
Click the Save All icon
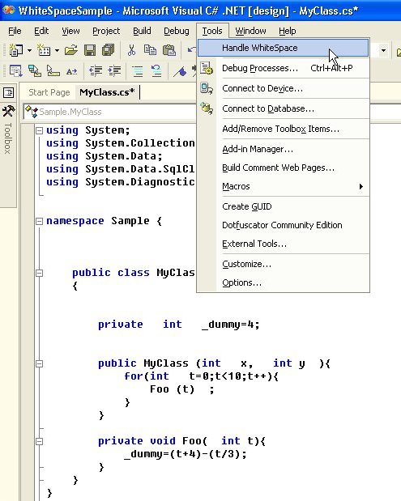pyautogui.click(x=109, y=50)
